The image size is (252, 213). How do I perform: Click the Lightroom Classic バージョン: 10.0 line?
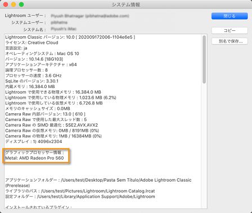point(70,37)
